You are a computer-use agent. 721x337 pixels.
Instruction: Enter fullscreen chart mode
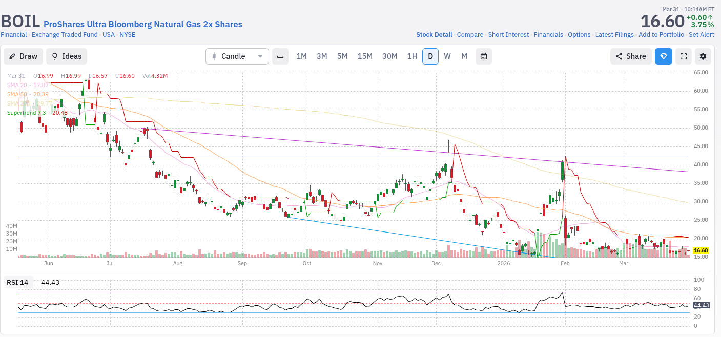pyautogui.click(x=683, y=56)
